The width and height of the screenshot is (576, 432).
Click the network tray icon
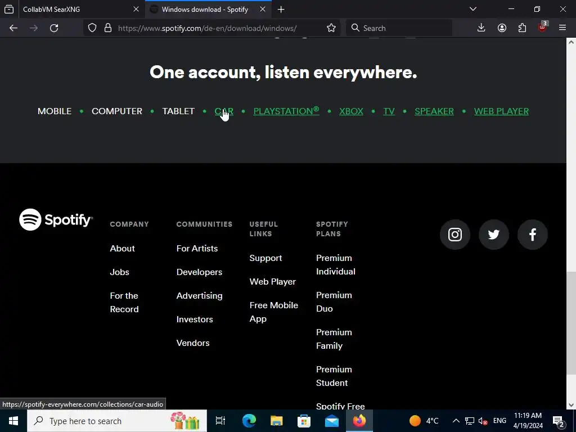(470, 421)
